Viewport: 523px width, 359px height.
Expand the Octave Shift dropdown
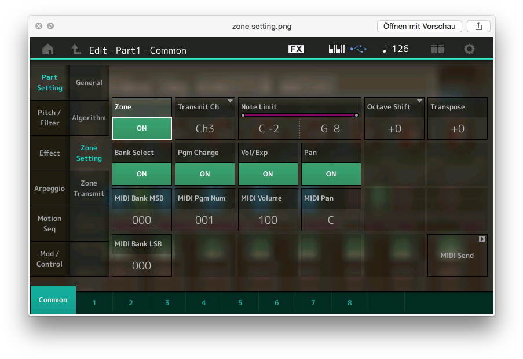(394, 119)
